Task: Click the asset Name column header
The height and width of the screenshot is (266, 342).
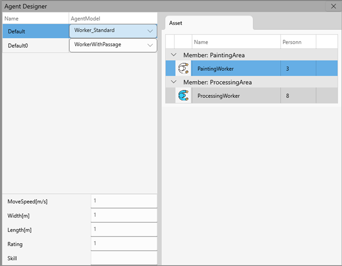Action: [x=236, y=42]
